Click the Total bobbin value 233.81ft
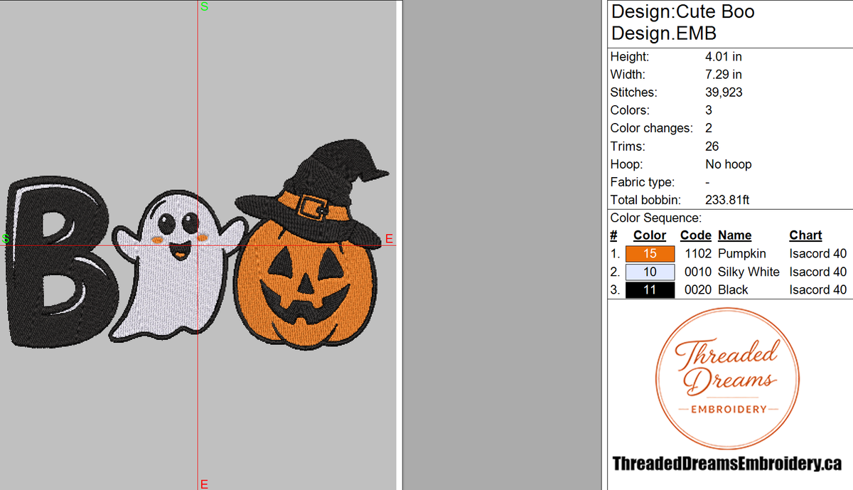This screenshot has width=853, height=490. tap(727, 201)
